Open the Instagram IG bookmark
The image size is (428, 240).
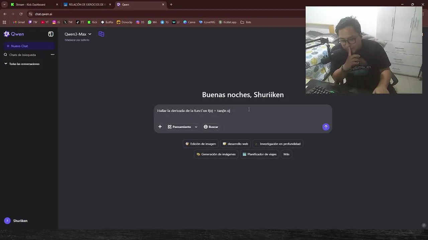tap(56, 22)
